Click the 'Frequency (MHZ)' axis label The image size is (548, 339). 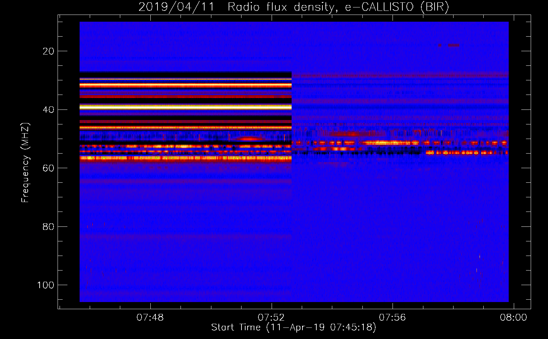(x=25, y=163)
